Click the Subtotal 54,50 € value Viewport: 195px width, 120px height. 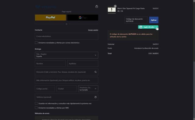coord(155,44)
